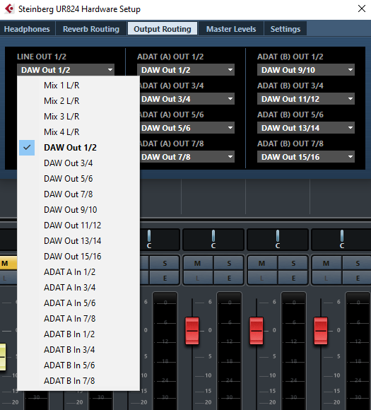Solo the rightmost mixer channel
This screenshot has width=371, height=410.
tap(357, 263)
